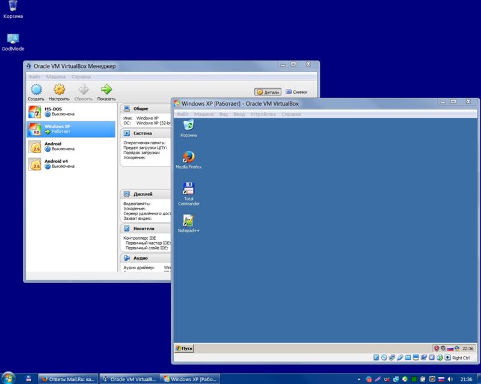
Task: Select MS-DOS virtual machine in list
Action: click(71, 112)
